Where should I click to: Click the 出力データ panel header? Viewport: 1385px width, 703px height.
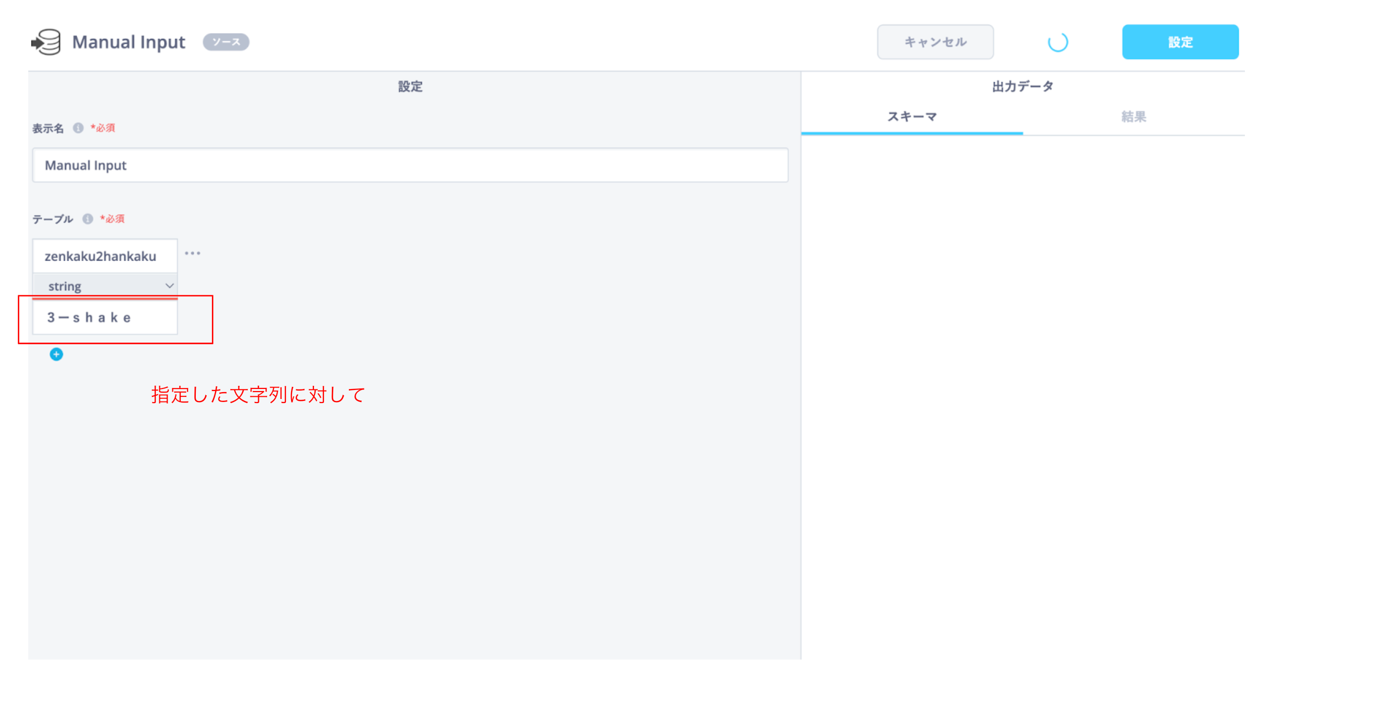pyautogui.click(x=1022, y=86)
